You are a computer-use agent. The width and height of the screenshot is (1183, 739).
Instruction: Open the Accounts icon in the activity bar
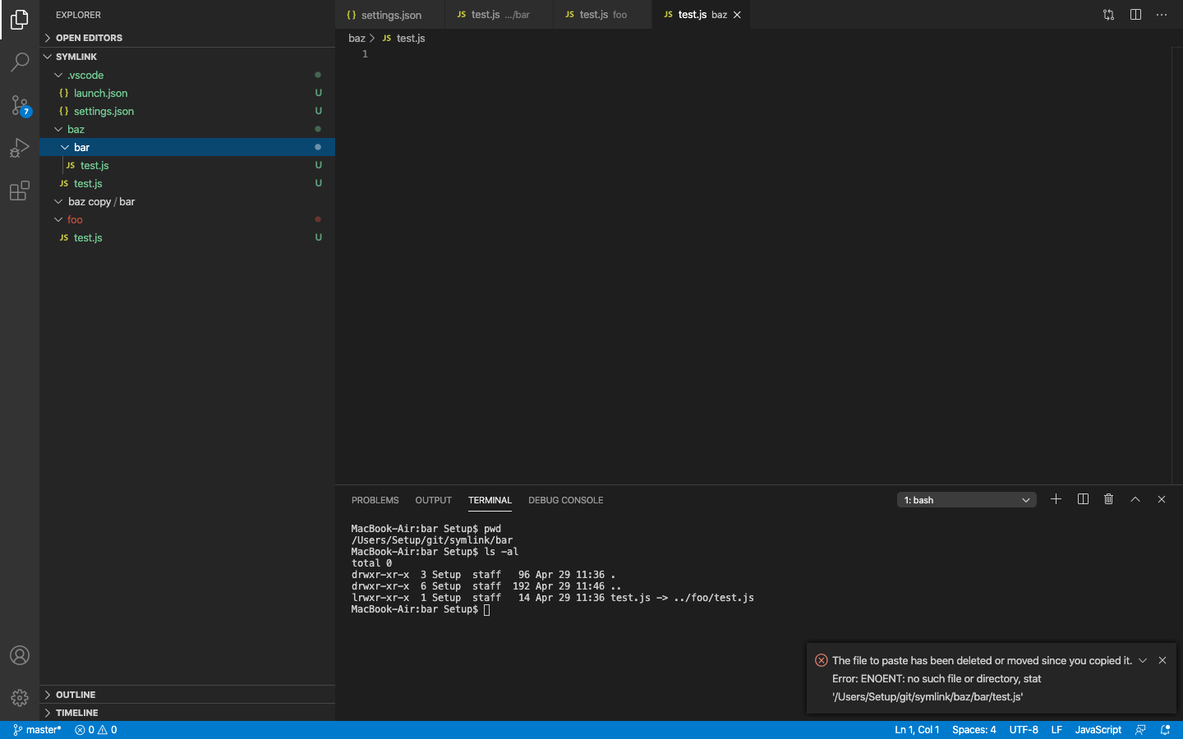pyautogui.click(x=20, y=655)
